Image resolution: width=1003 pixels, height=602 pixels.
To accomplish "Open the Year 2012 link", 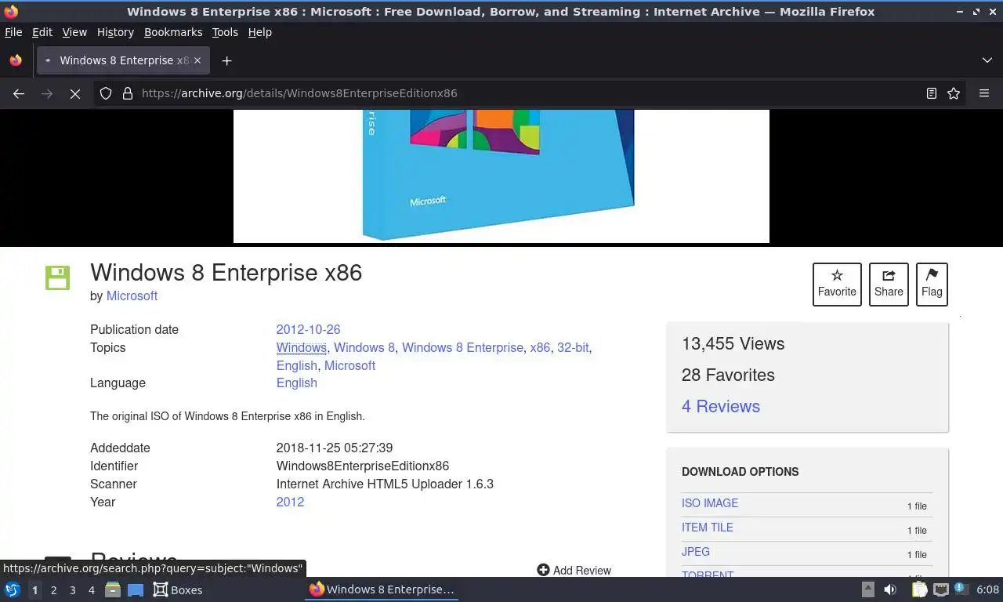I will 290,502.
